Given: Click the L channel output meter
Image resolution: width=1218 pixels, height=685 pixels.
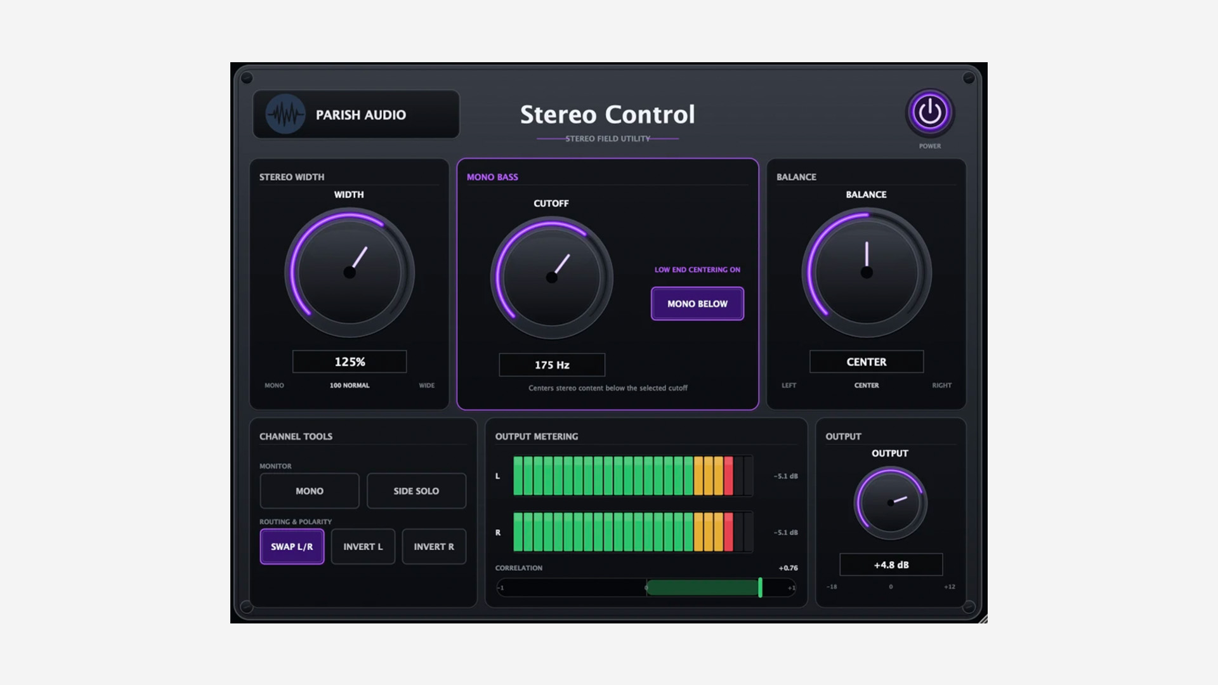Looking at the screenshot, I should [632, 476].
